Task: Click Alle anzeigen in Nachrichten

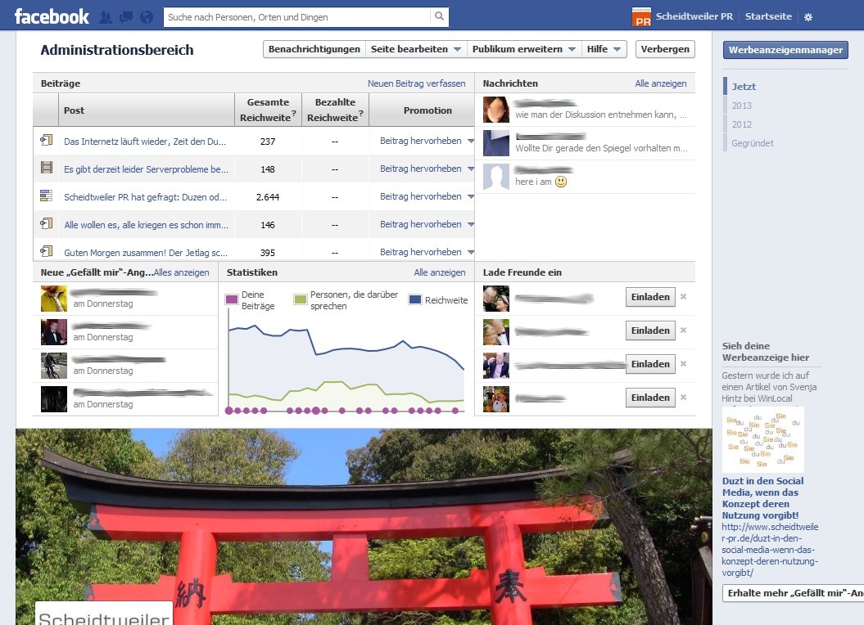Action: coord(661,83)
